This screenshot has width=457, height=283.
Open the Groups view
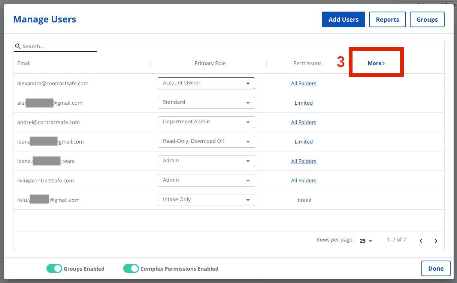[427, 19]
